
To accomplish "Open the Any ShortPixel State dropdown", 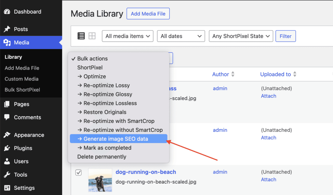I will click(241, 36).
